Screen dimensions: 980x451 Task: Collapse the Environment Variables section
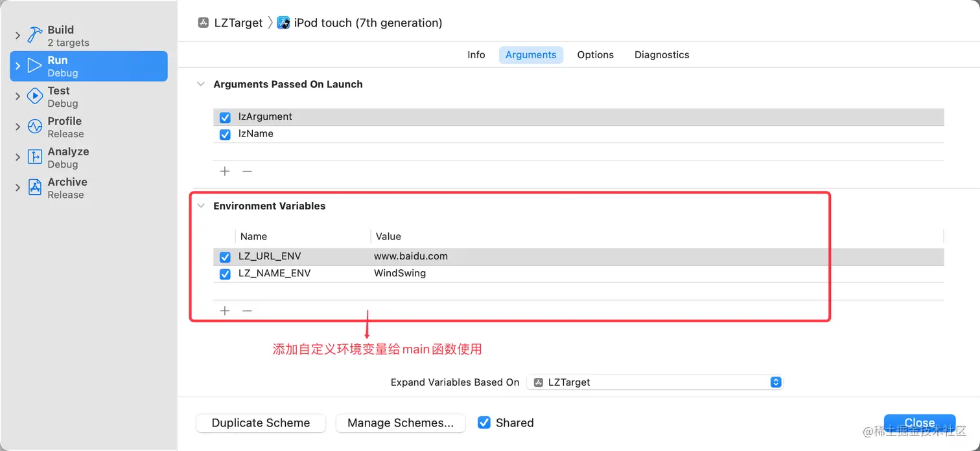pyautogui.click(x=201, y=206)
